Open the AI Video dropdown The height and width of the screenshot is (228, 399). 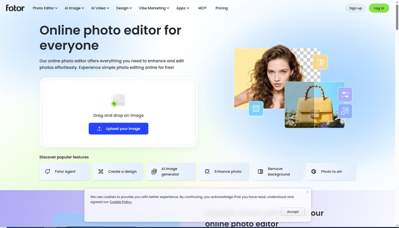(100, 8)
